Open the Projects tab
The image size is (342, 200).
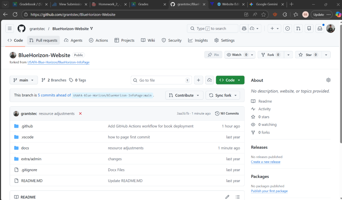[124, 40]
